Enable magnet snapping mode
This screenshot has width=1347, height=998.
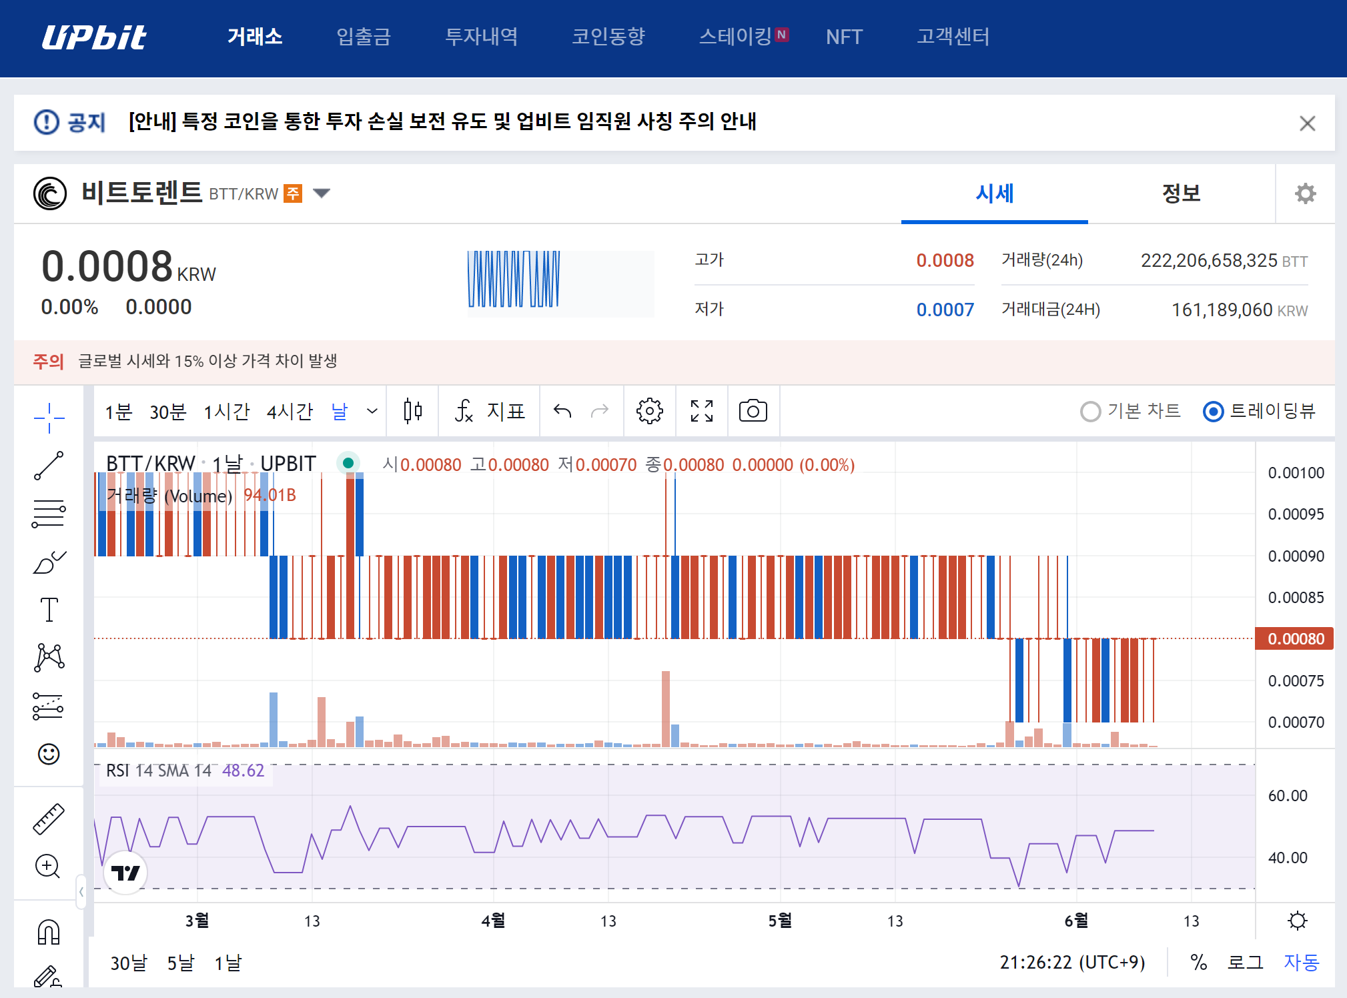click(49, 932)
